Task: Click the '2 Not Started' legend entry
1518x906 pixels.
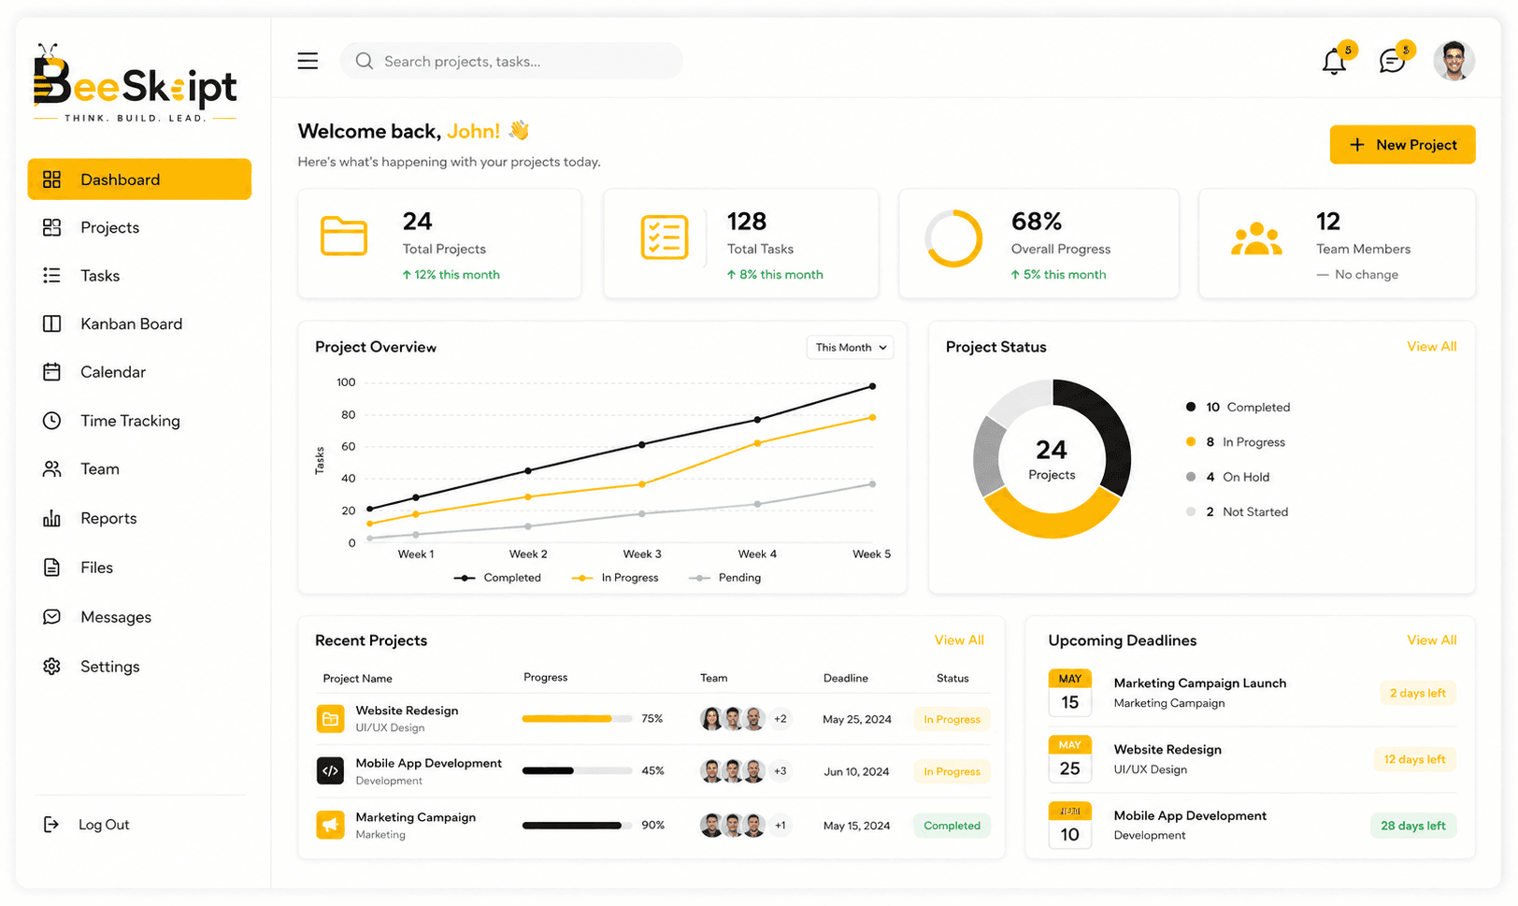Action: (x=1237, y=512)
